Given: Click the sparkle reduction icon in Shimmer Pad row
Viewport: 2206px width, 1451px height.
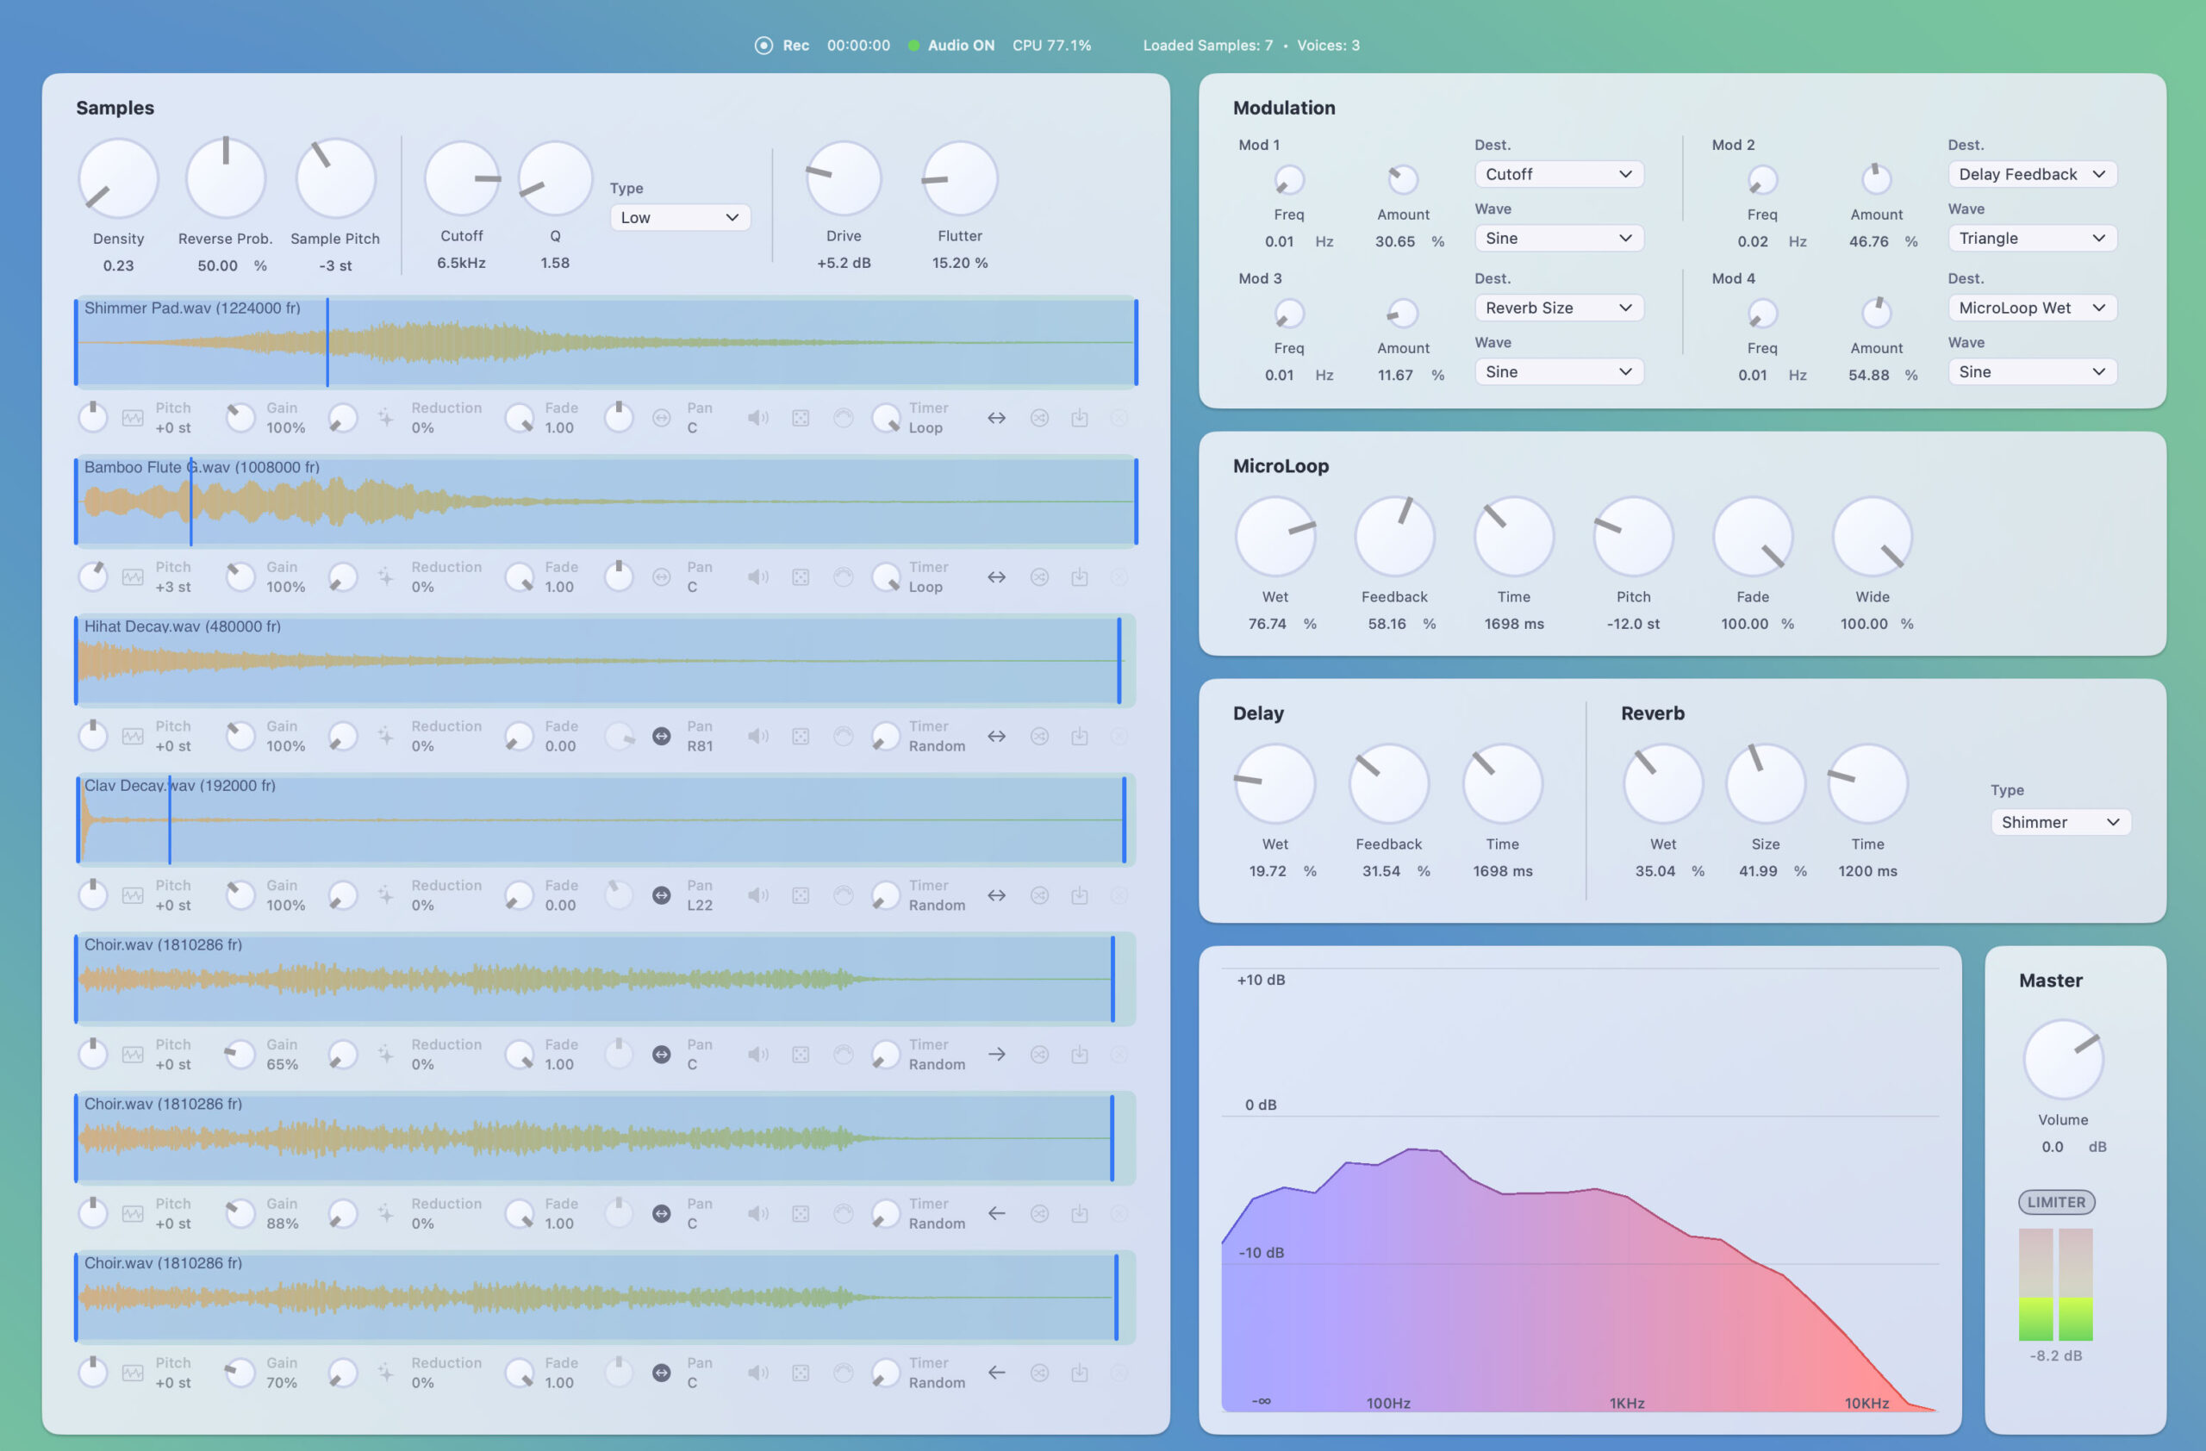Looking at the screenshot, I should click(385, 418).
